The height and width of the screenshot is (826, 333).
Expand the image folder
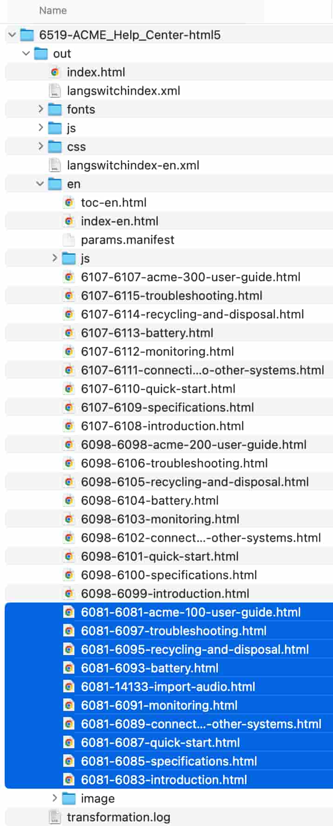(54, 799)
